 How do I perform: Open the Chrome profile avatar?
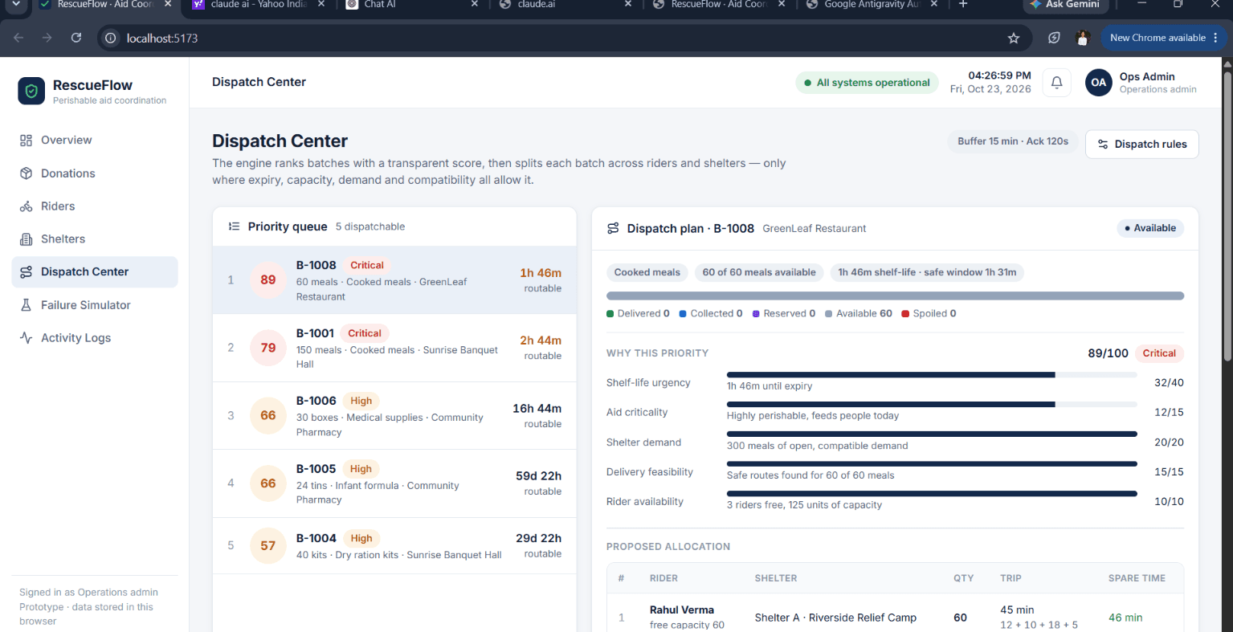(x=1082, y=38)
